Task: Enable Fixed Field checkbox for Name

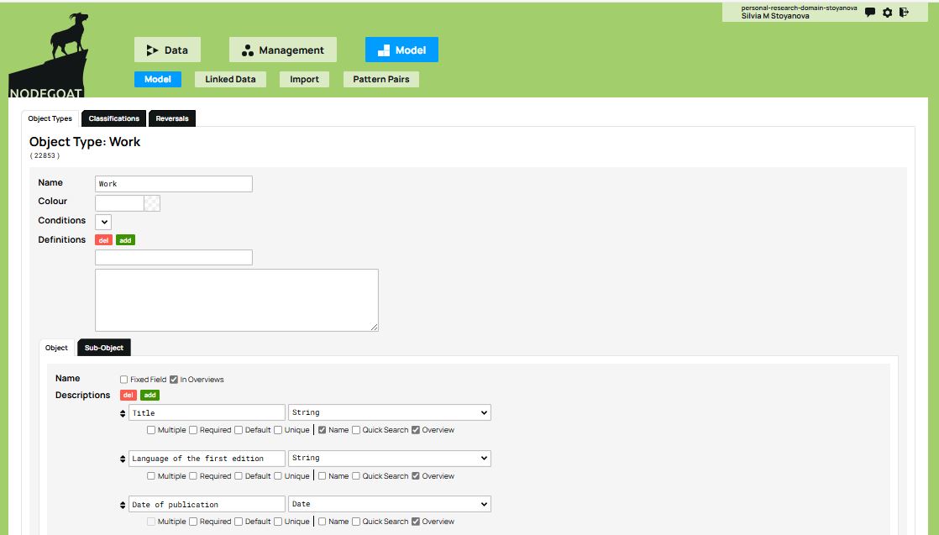Action: coord(124,380)
